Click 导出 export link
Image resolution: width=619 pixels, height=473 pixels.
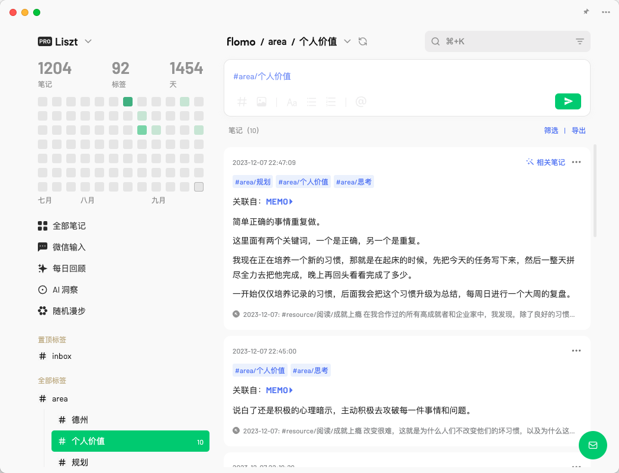pos(578,131)
